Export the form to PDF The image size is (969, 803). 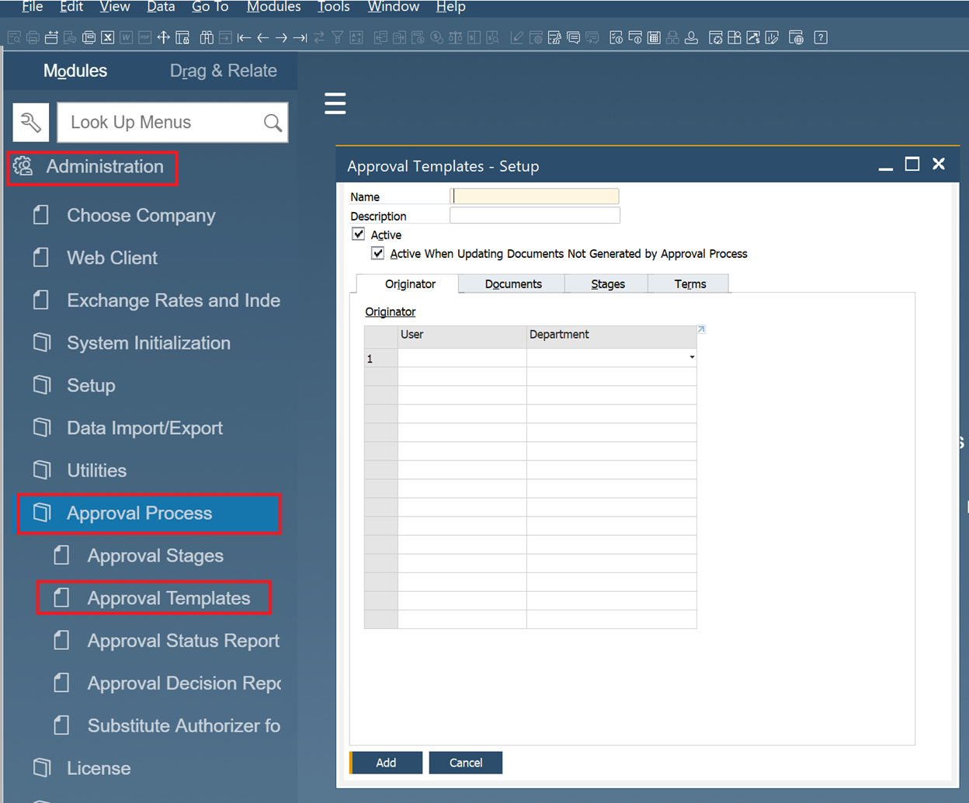[144, 36]
